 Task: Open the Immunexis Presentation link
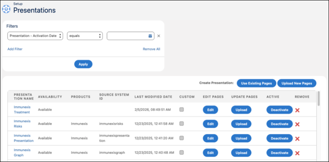click(24, 138)
